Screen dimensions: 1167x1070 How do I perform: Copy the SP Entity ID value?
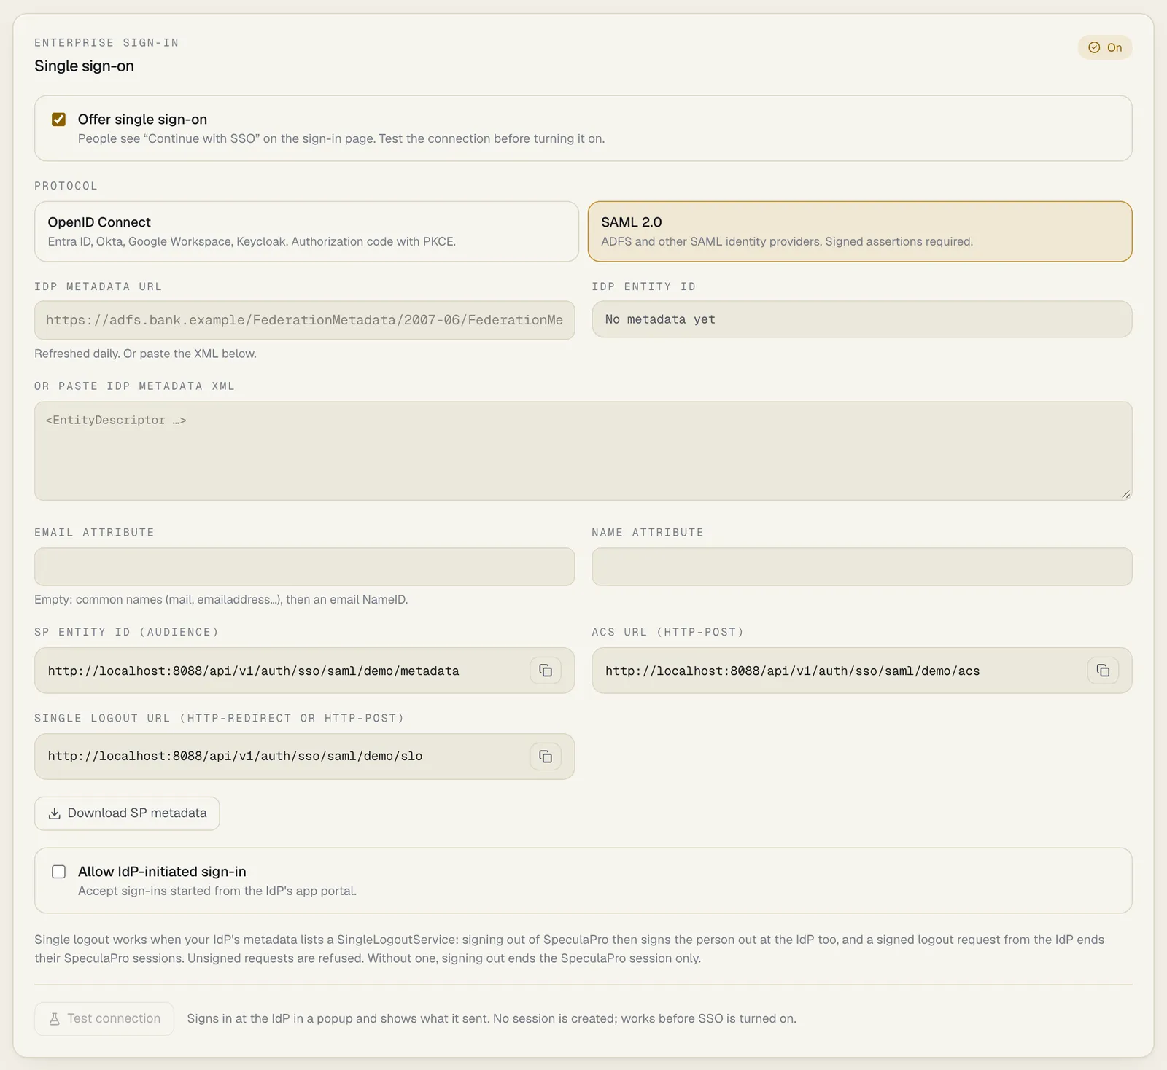click(x=546, y=671)
